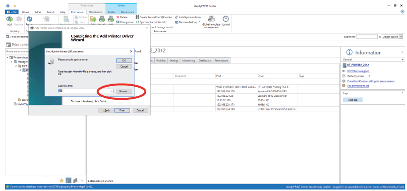Click the Add visibility icon in ribbon
Image resolution: width=407 pixels, height=191 pixels.
tap(10, 20)
